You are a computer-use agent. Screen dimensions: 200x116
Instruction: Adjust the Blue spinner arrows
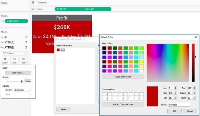pyautogui.click(x=194, y=98)
